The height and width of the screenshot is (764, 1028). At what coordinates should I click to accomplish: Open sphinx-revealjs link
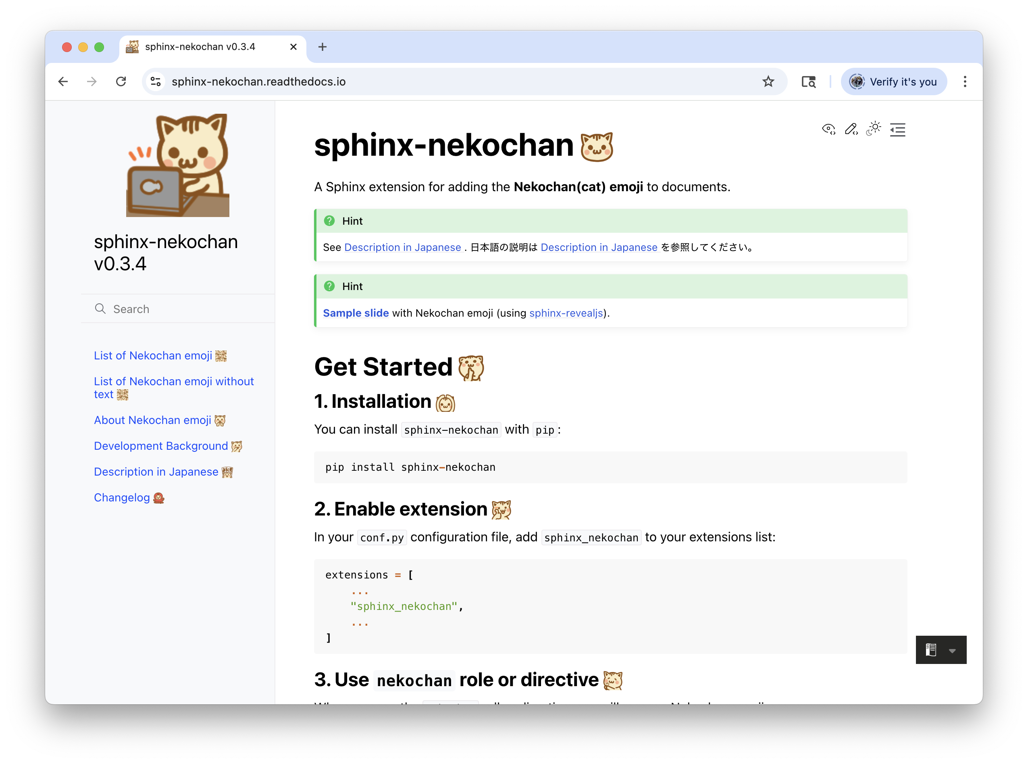565,313
